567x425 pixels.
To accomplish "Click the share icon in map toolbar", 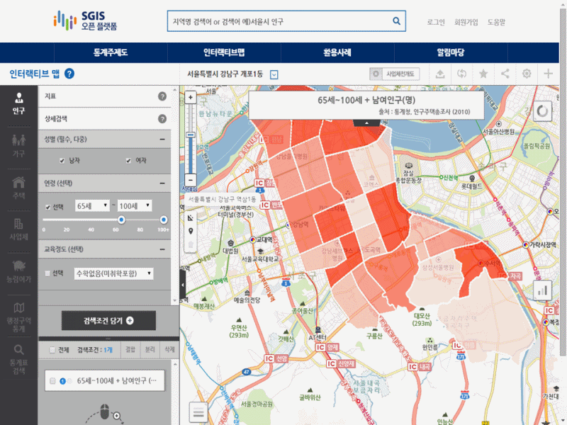I will pos(505,74).
